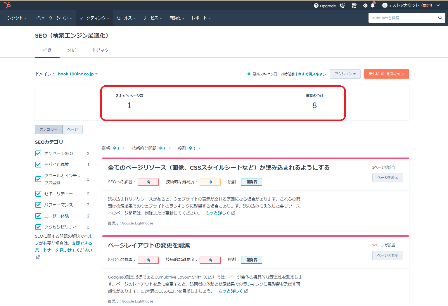Click the Upgrade arrow icon
Screen dimensions: 448x306
click(x=316, y=6)
